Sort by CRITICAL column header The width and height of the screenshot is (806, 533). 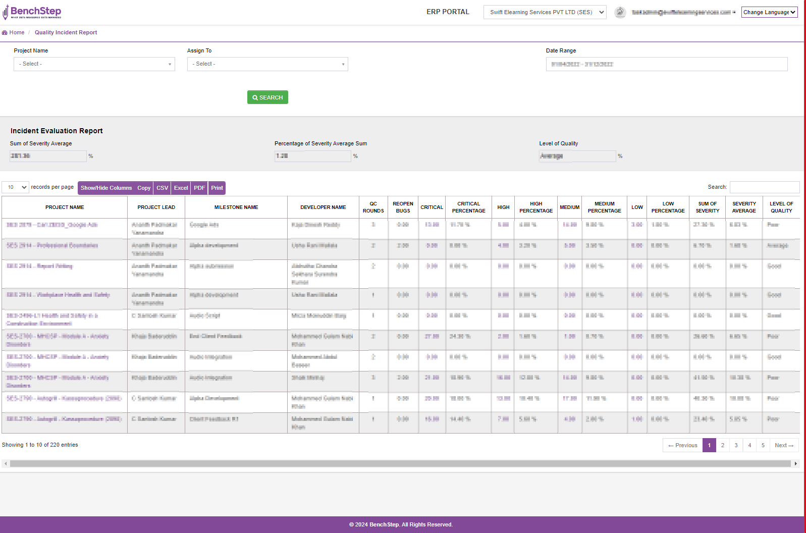tap(432, 207)
